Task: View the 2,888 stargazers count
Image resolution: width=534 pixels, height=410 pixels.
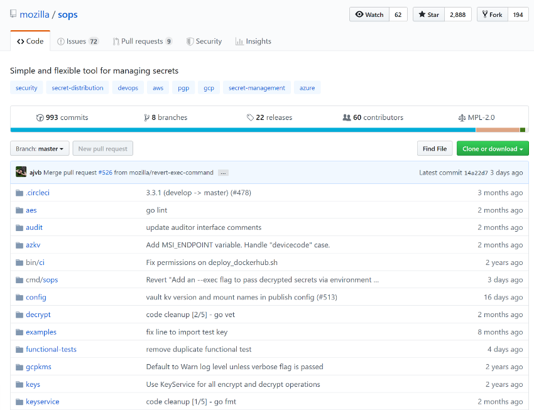Action: pyautogui.click(x=458, y=14)
